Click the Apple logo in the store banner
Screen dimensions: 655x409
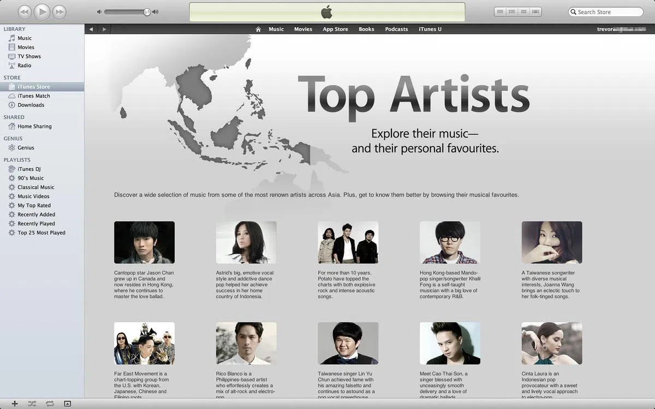pos(327,10)
